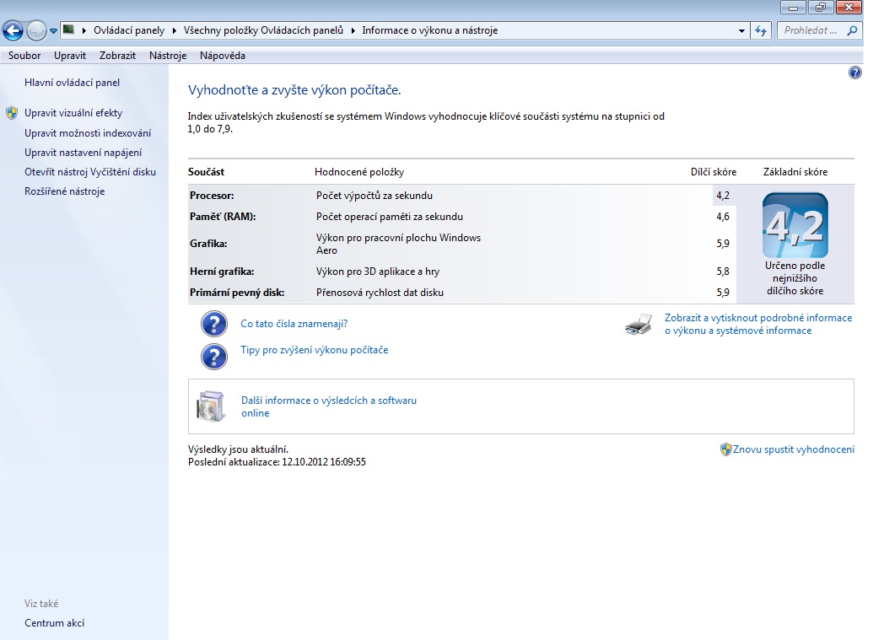
Task: Select the Primární pevný disk row label
Action: (x=237, y=293)
